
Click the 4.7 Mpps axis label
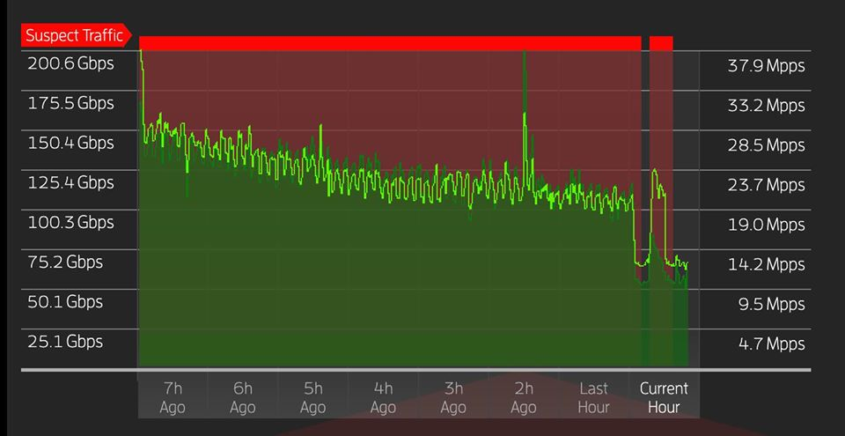pos(771,344)
